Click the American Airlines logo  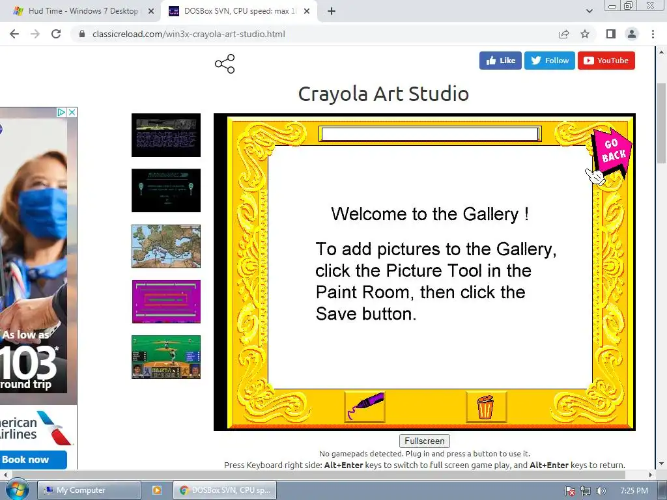pyautogui.click(x=35, y=427)
